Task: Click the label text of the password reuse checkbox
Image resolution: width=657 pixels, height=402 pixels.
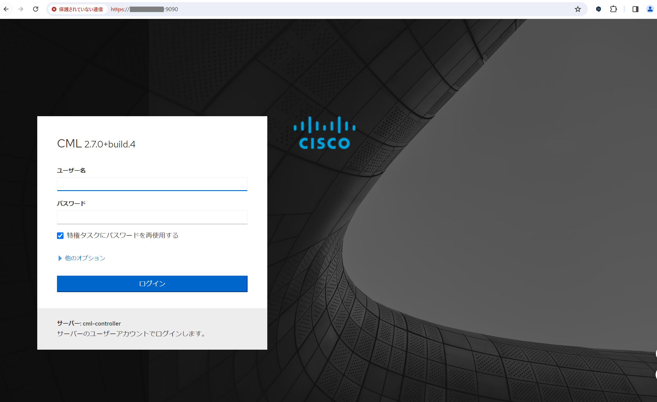Action: (122, 235)
